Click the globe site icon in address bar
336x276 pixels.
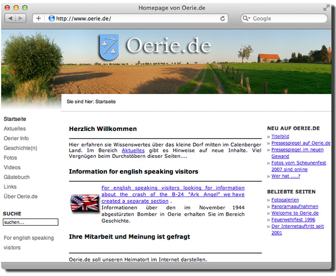(x=52, y=18)
